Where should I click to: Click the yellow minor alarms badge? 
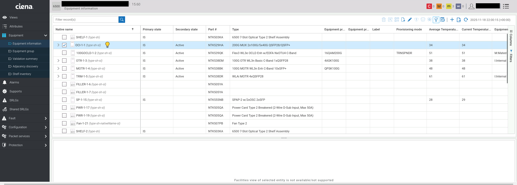tap(449, 6)
